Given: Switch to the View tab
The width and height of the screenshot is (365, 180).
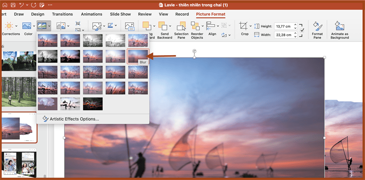Looking at the screenshot, I should (x=163, y=14).
